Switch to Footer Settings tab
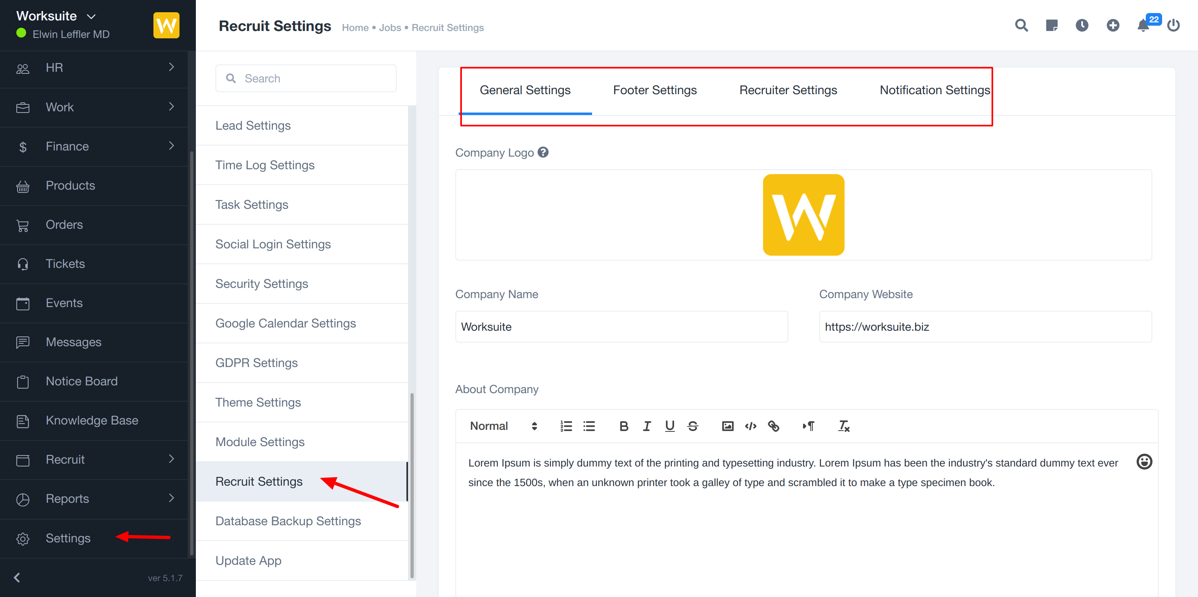Viewport: 1198px width, 597px height. click(x=654, y=90)
